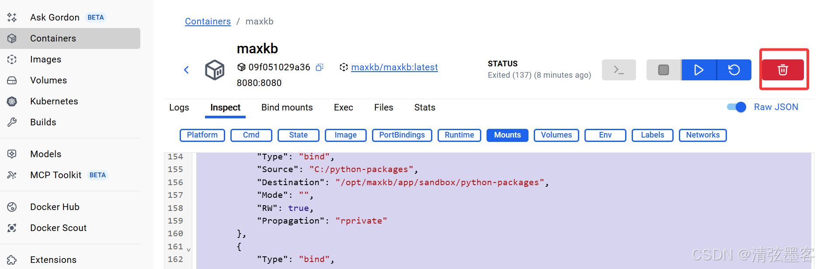817x269 pixels.
Task: Click the 8080:8080 port mapping text
Action: 259,83
